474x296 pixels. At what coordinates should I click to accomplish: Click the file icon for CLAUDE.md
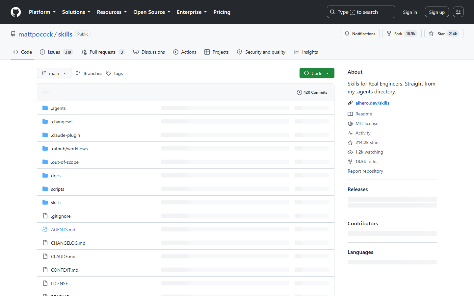[45, 256]
